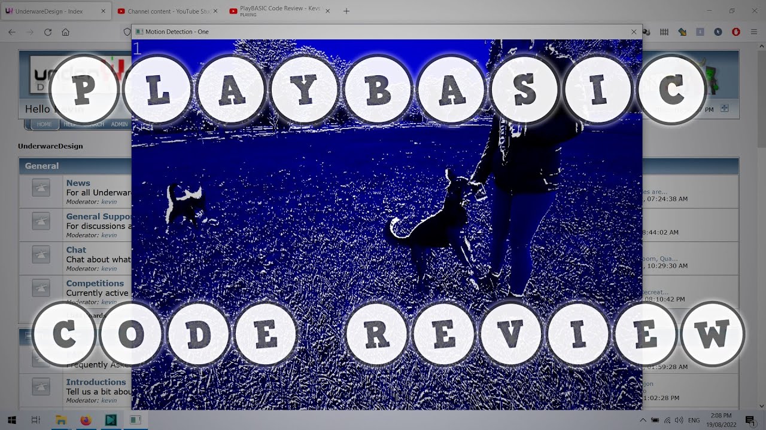
Task: Click the grey square extension icon
Action: pos(700,32)
